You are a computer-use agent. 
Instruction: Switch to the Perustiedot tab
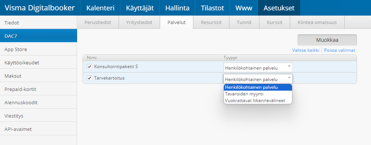[98, 22]
